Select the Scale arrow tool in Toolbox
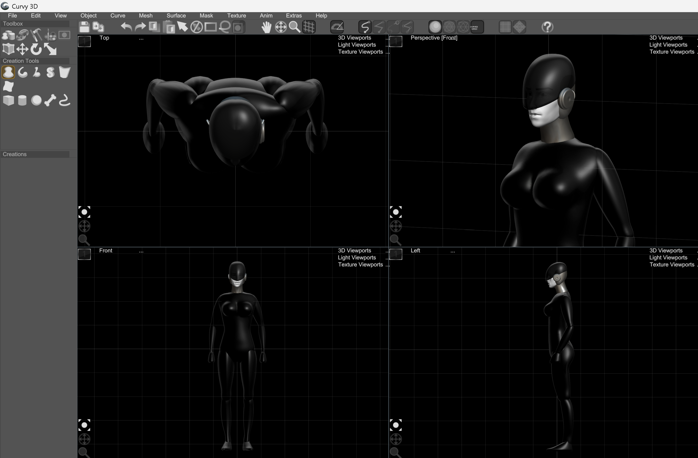The height and width of the screenshot is (458, 698). coord(50,49)
